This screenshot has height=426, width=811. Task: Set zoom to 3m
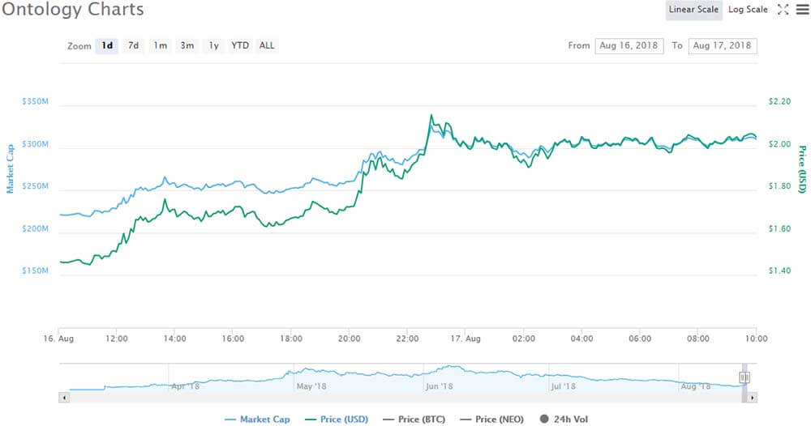[x=187, y=45]
